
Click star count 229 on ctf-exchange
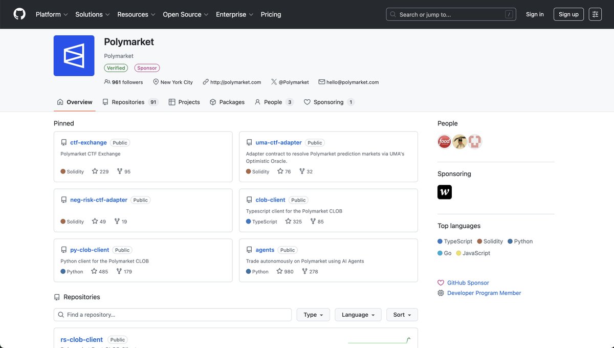coord(100,171)
